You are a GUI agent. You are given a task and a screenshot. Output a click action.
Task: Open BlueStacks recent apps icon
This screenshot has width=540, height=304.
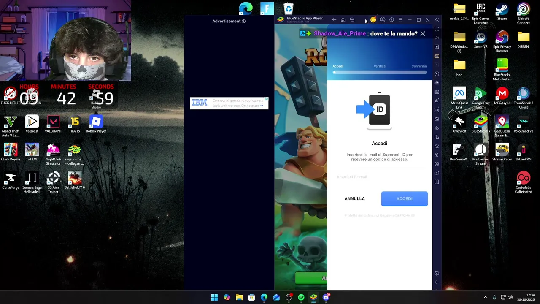coord(352,20)
